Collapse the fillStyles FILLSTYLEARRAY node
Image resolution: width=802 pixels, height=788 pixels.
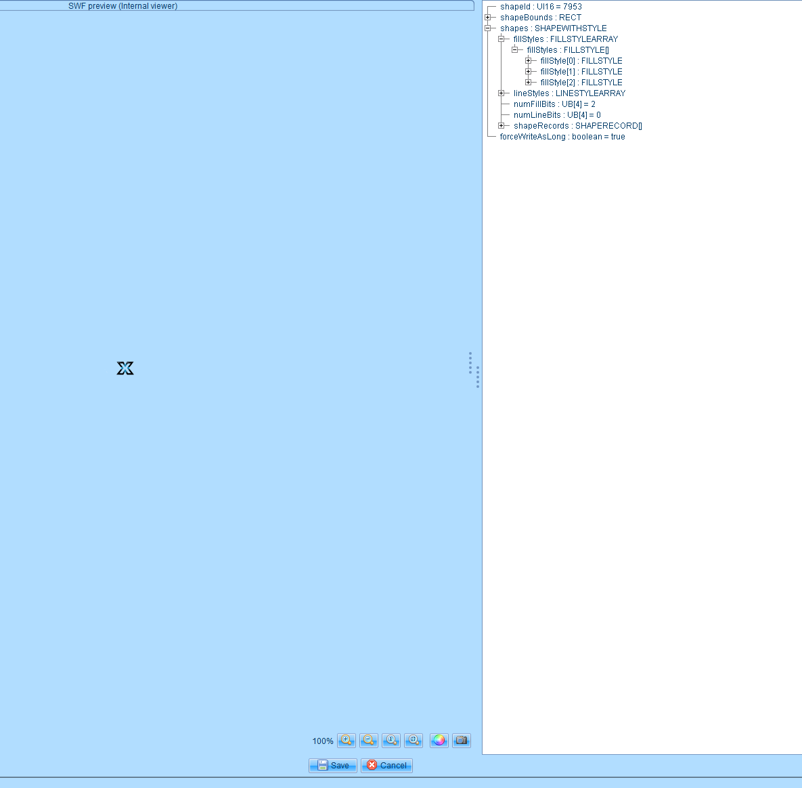[501, 39]
